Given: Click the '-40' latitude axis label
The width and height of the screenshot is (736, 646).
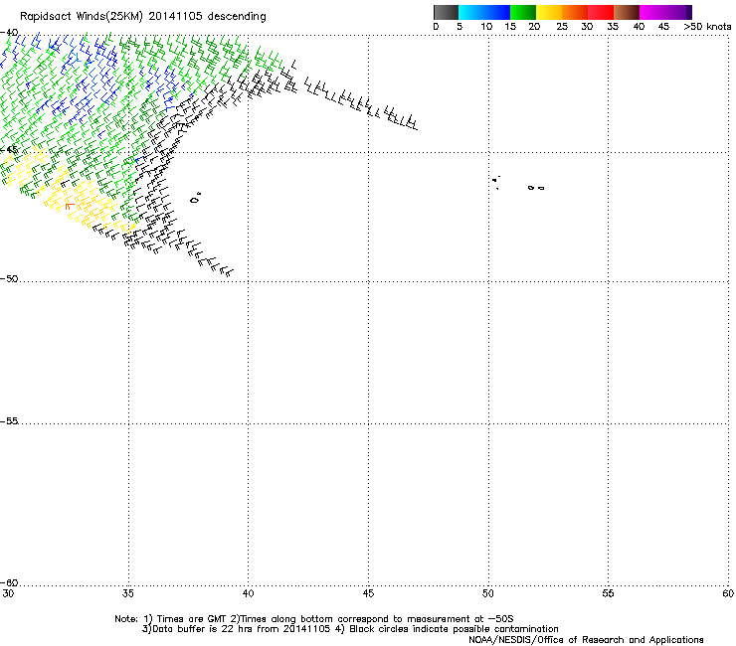Looking at the screenshot, I should 9,33.
